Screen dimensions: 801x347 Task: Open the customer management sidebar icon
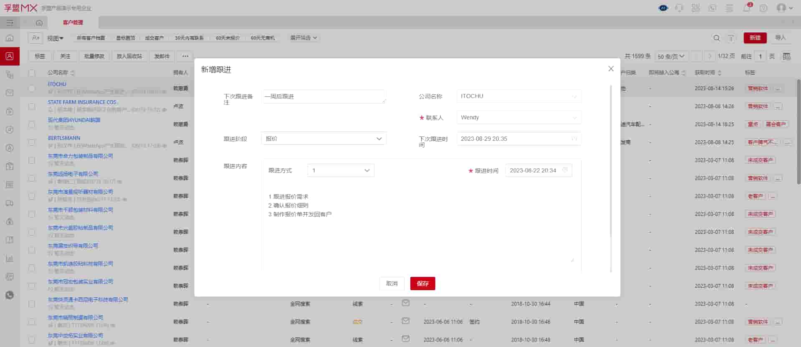(10, 56)
